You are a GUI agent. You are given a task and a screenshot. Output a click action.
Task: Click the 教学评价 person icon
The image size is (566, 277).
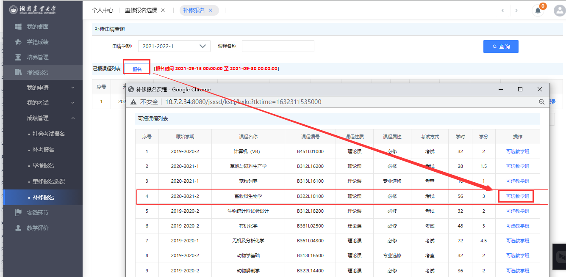[18, 228]
